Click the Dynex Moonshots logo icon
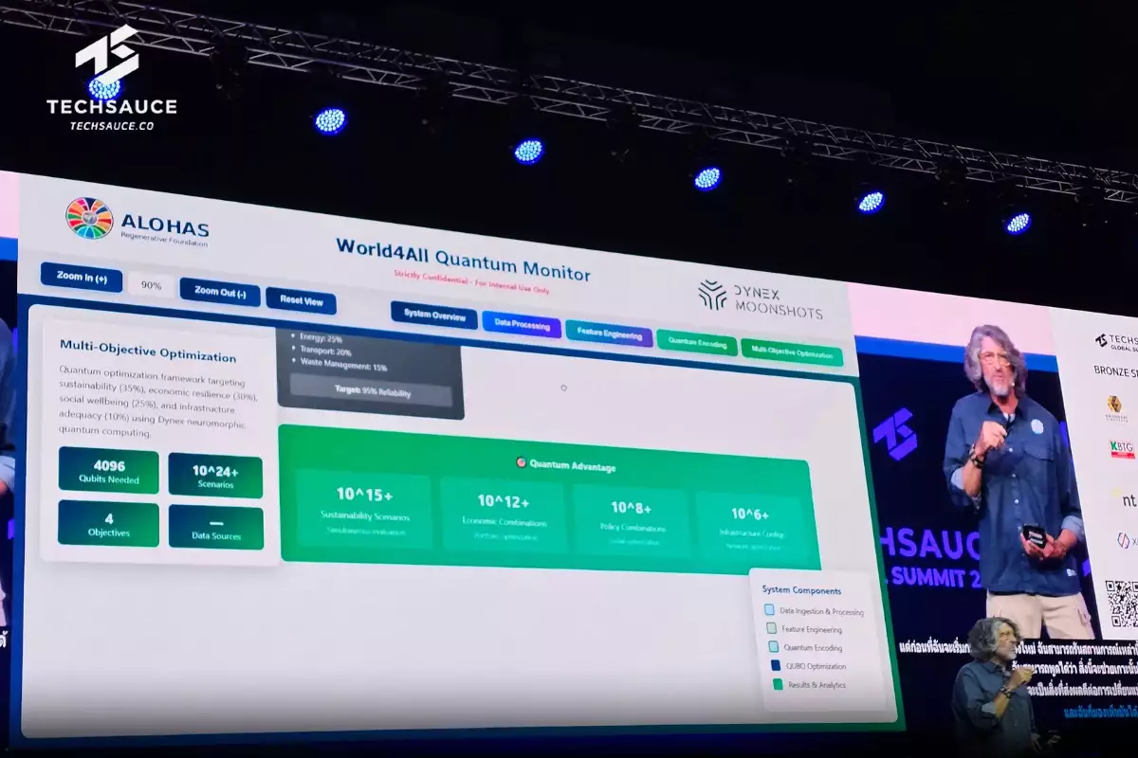 pyautogui.click(x=712, y=295)
